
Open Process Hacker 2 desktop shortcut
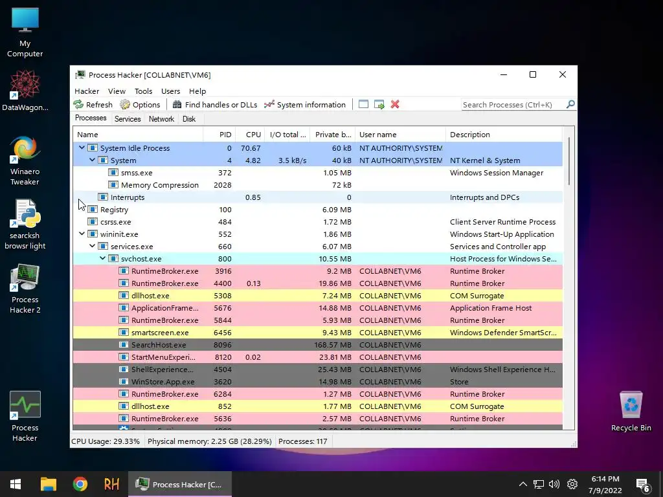tap(25, 289)
